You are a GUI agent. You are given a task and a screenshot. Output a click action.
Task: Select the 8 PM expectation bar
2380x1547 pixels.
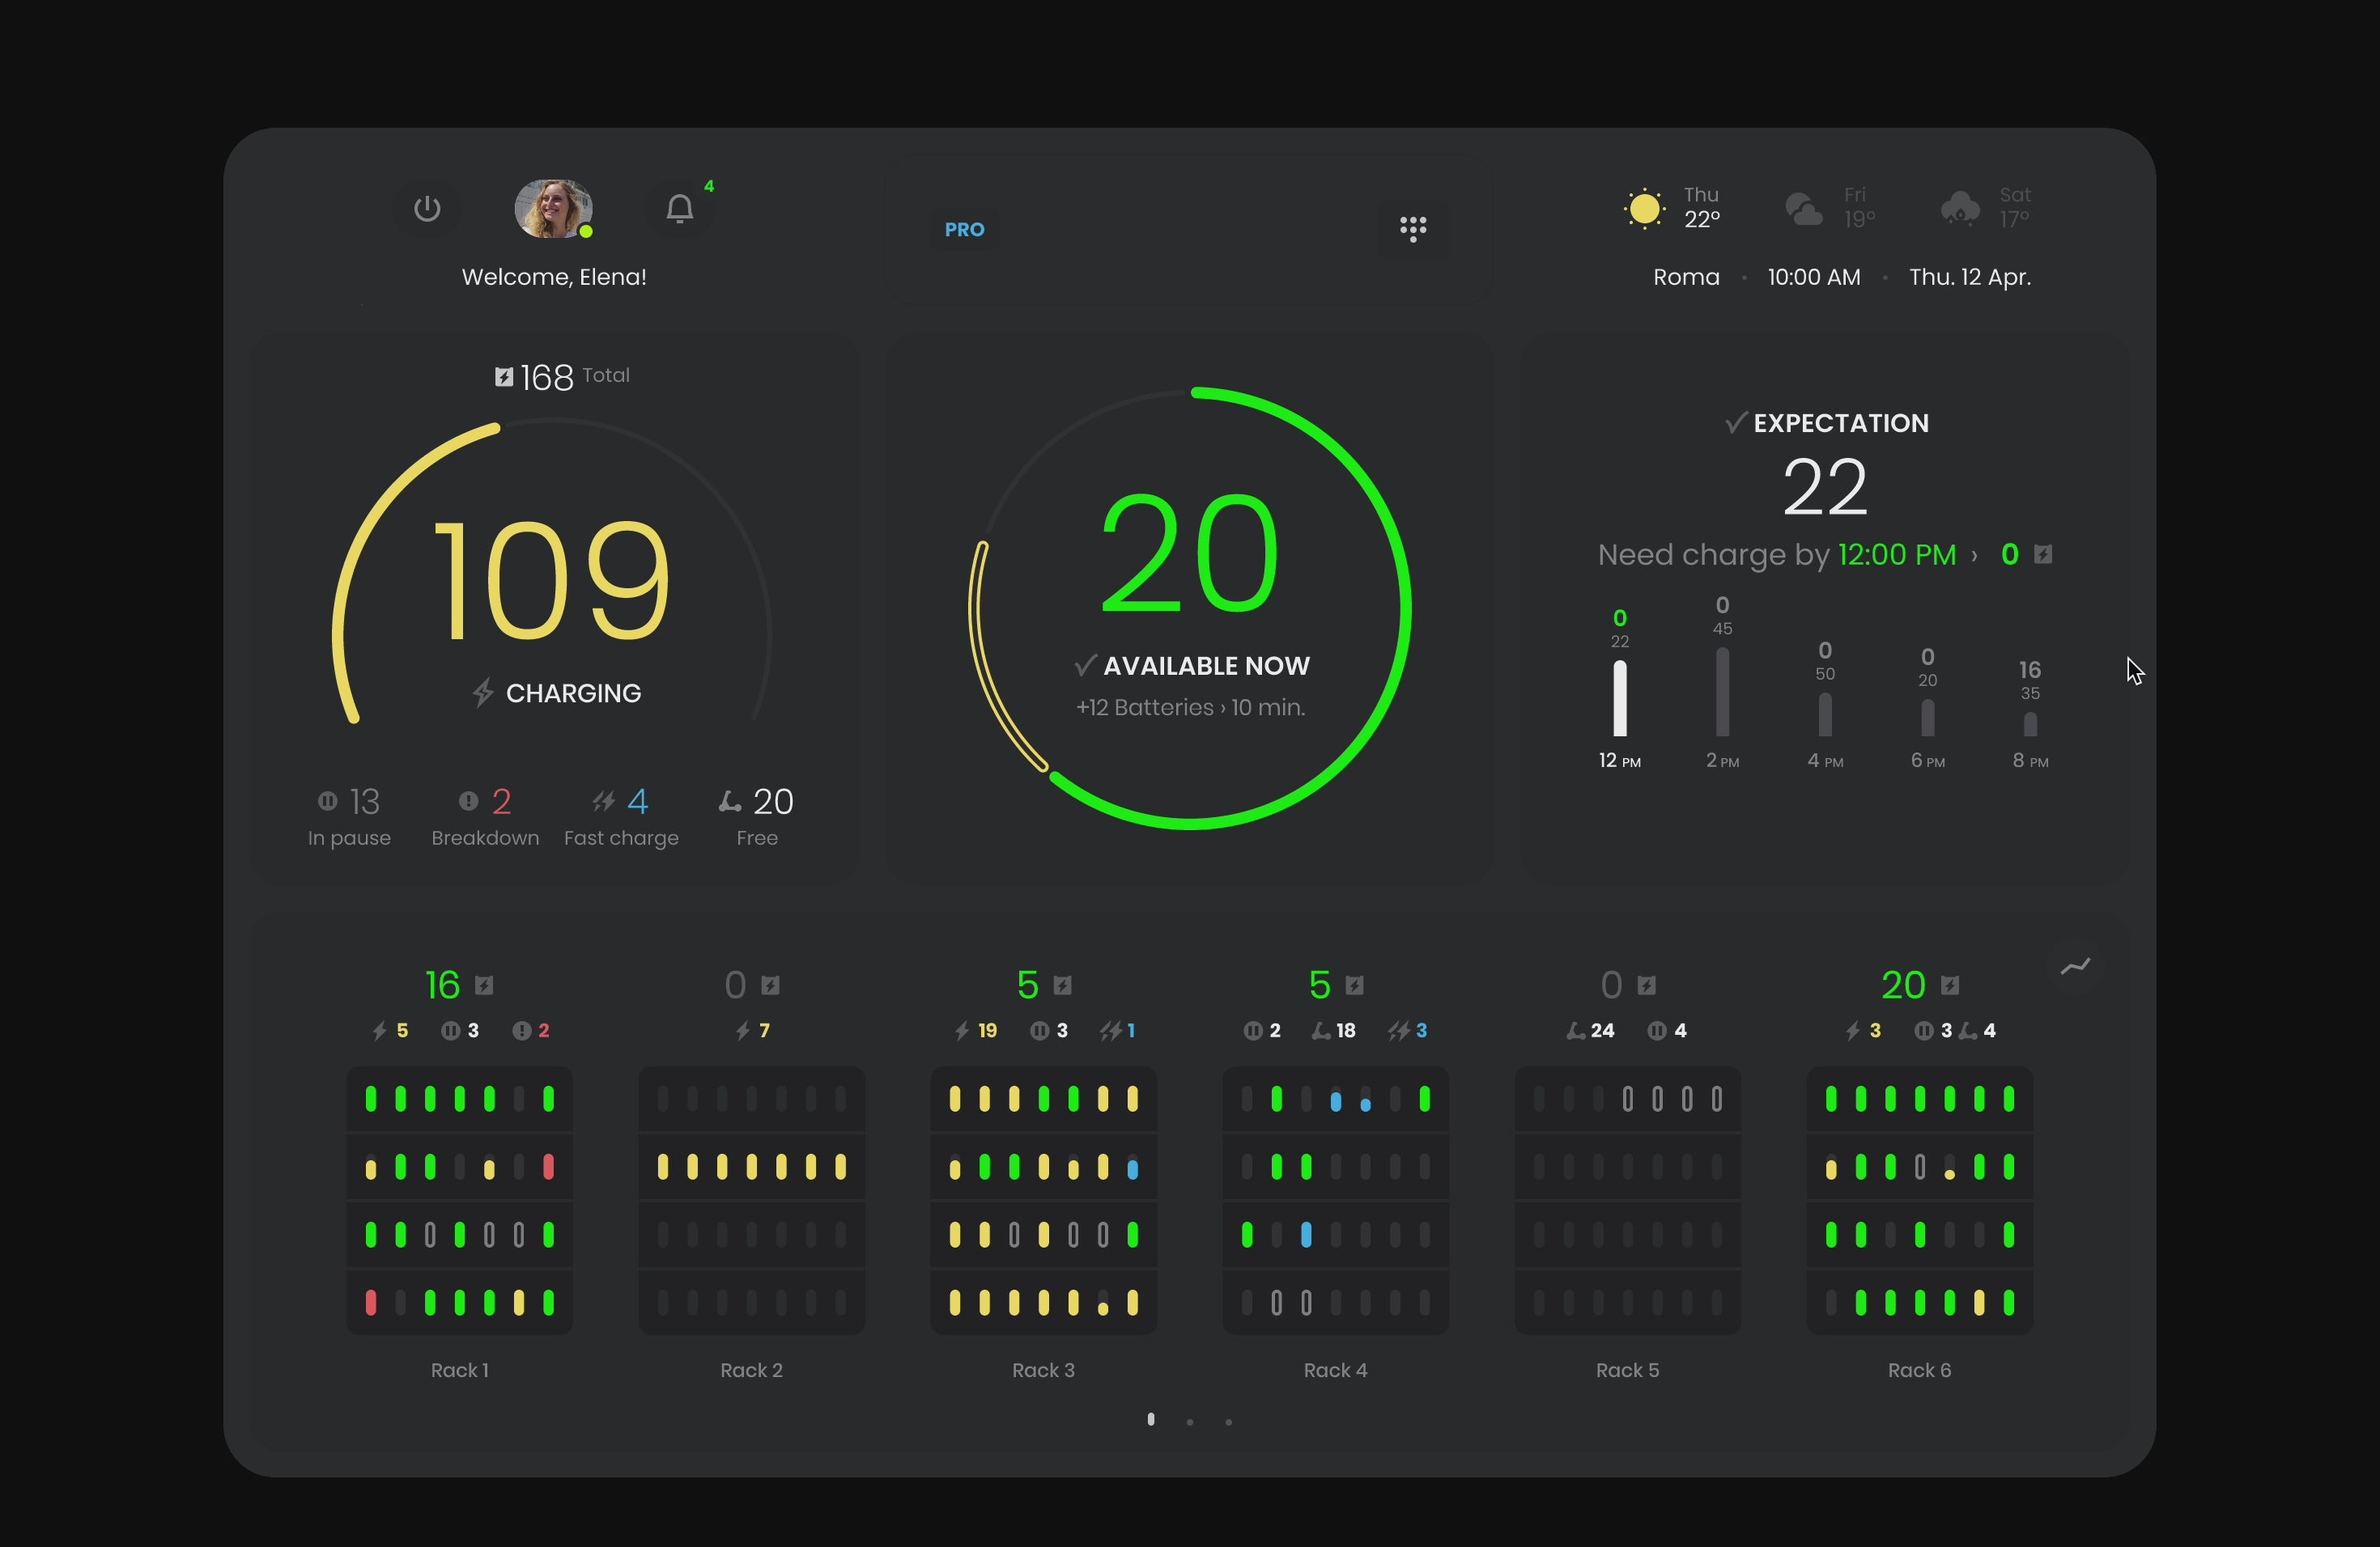pyautogui.click(x=2030, y=724)
